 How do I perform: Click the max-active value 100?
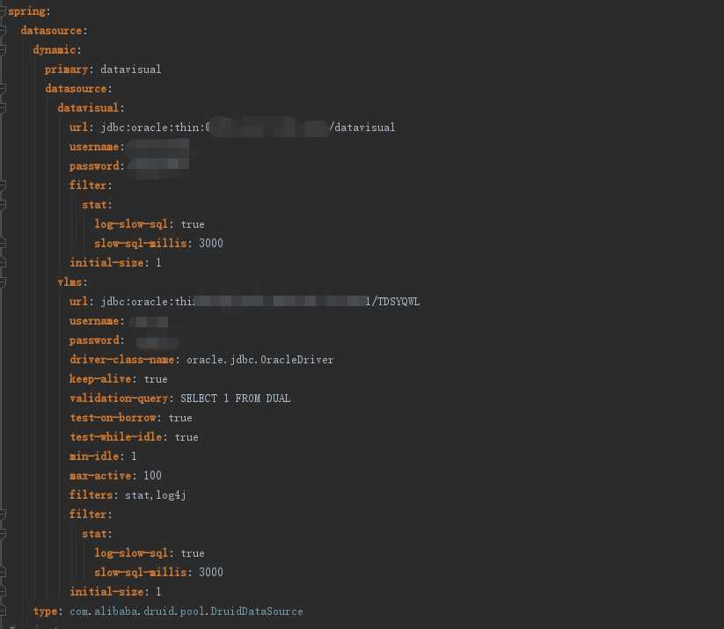[x=152, y=476]
